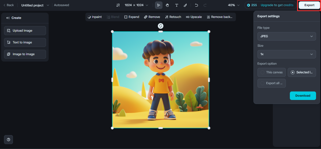Select This canvas export option

pyautogui.click(x=272, y=72)
